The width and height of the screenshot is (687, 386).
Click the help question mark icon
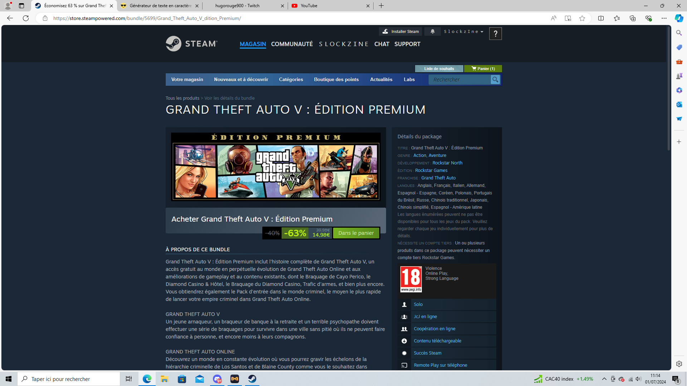496,34
